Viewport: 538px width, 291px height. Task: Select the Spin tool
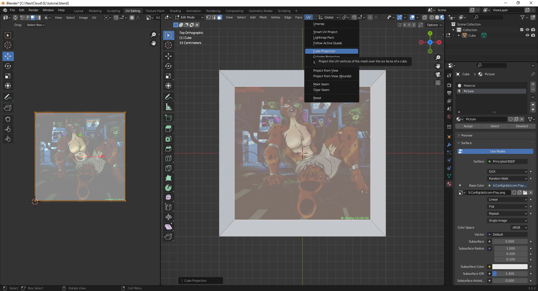pyautogui.click(x=168, y=188)
